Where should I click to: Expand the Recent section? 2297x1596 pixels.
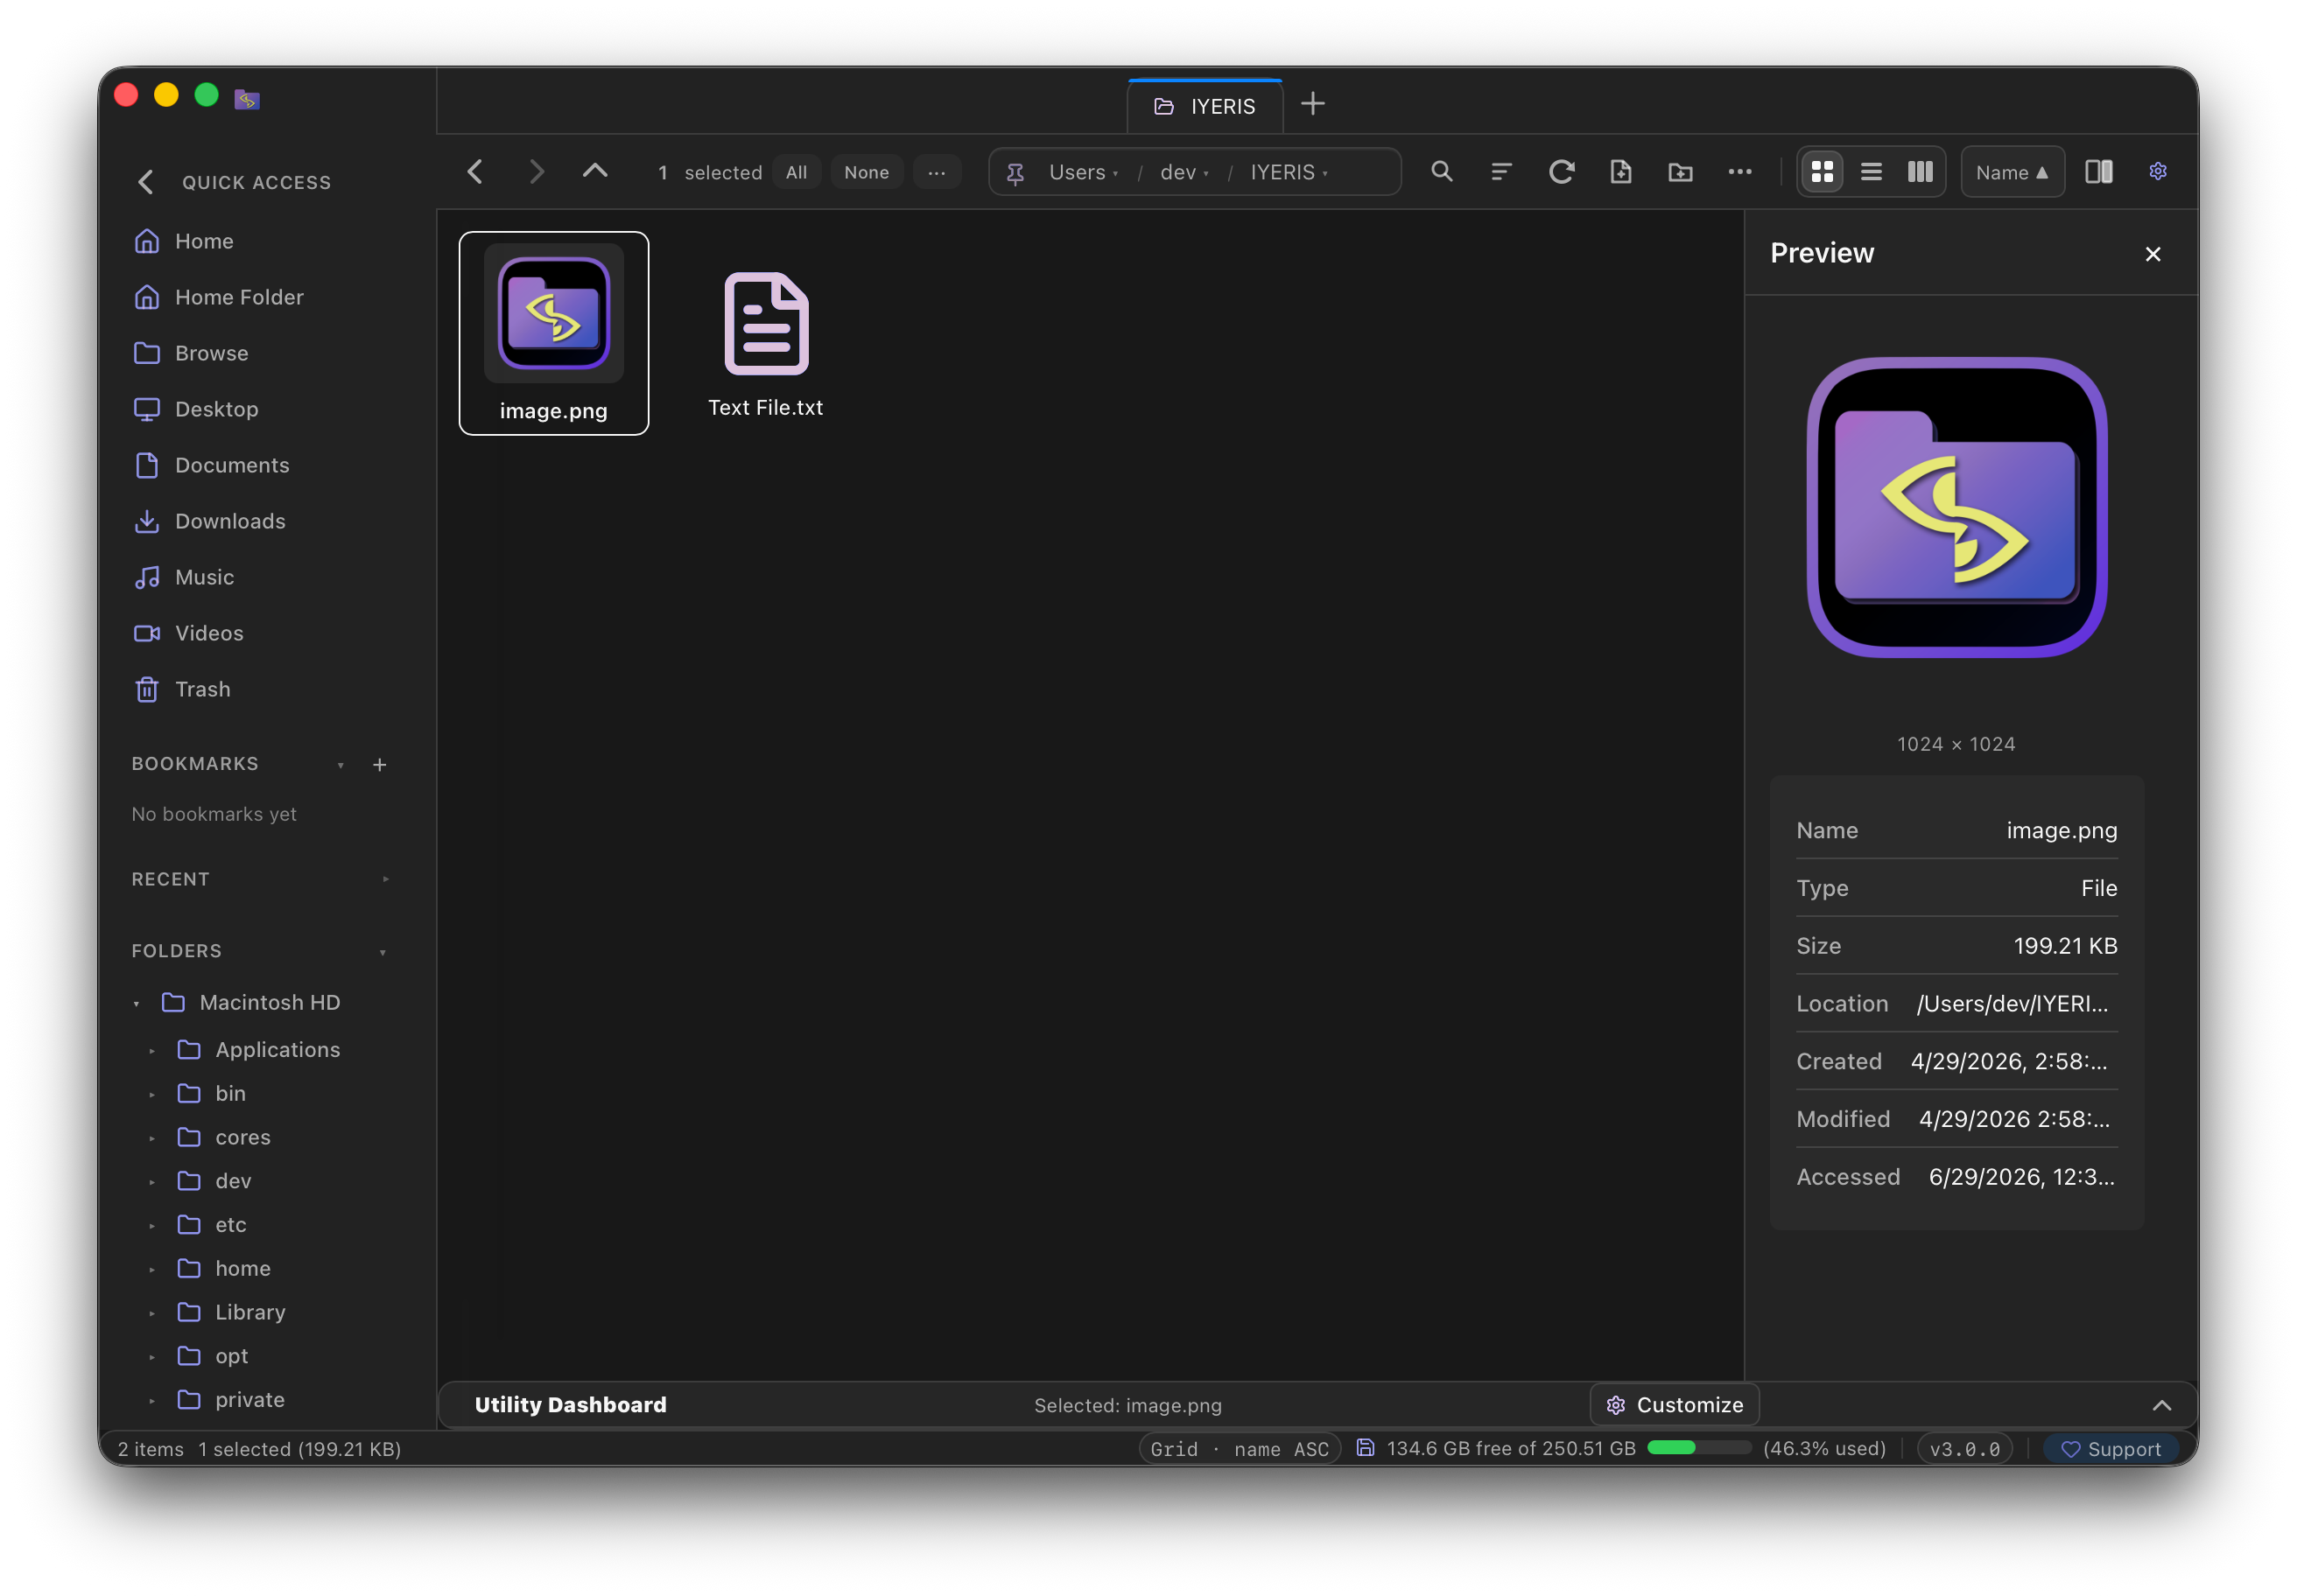click(385, 880)
